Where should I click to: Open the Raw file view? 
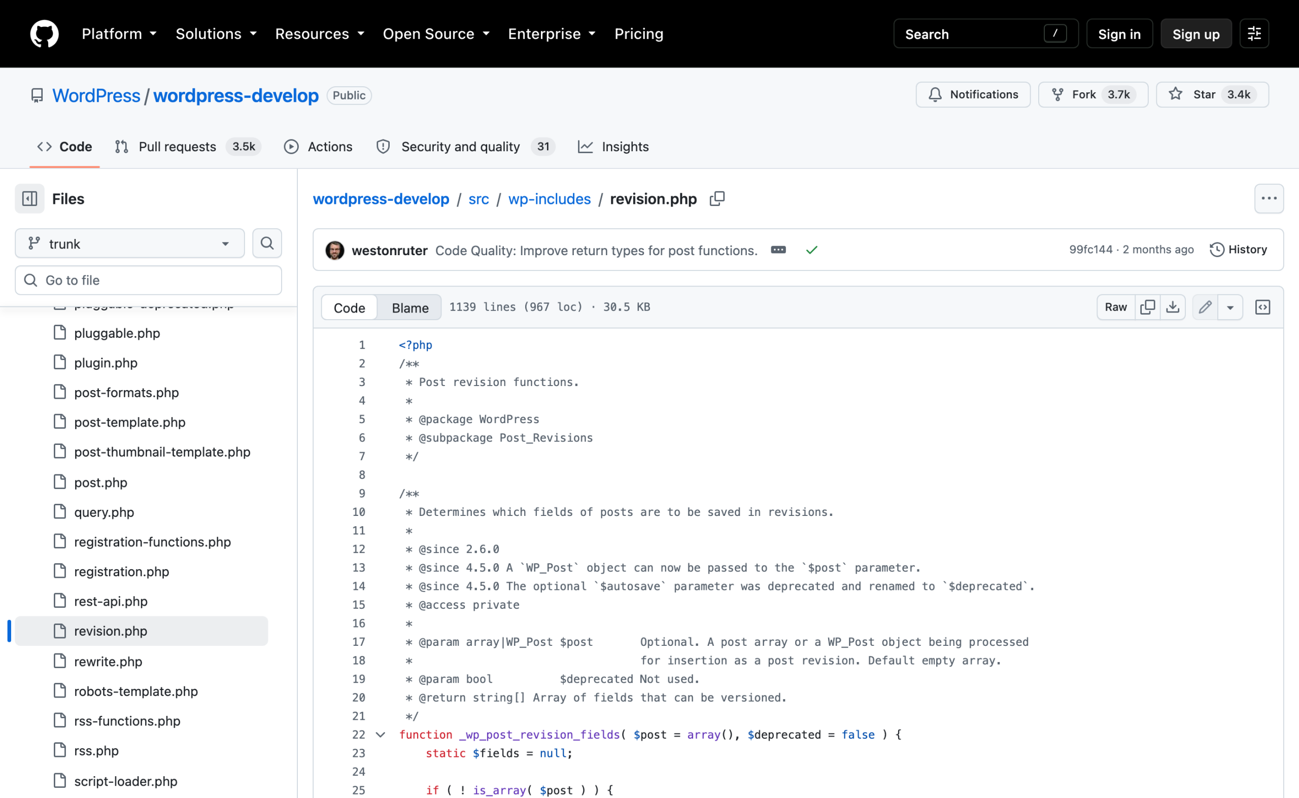click(x=1116, y=307)
